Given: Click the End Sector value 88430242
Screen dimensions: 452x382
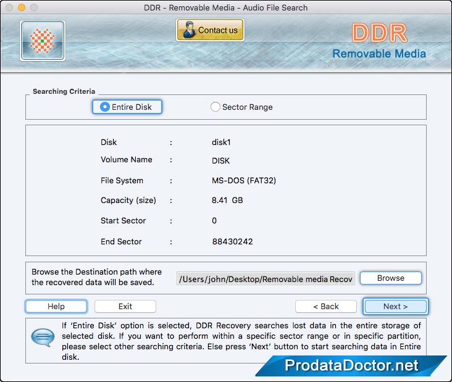Looking at the screenshot, I should tap(232, 241).
